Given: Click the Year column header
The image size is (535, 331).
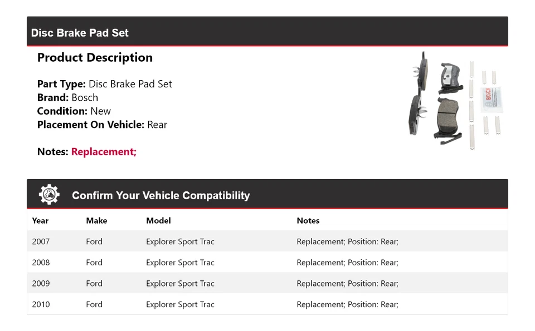Looking at the screenshot, I should (x=40, y=220).
